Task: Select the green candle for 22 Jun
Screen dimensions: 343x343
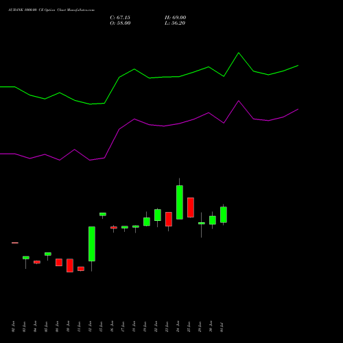Action: 158,215
